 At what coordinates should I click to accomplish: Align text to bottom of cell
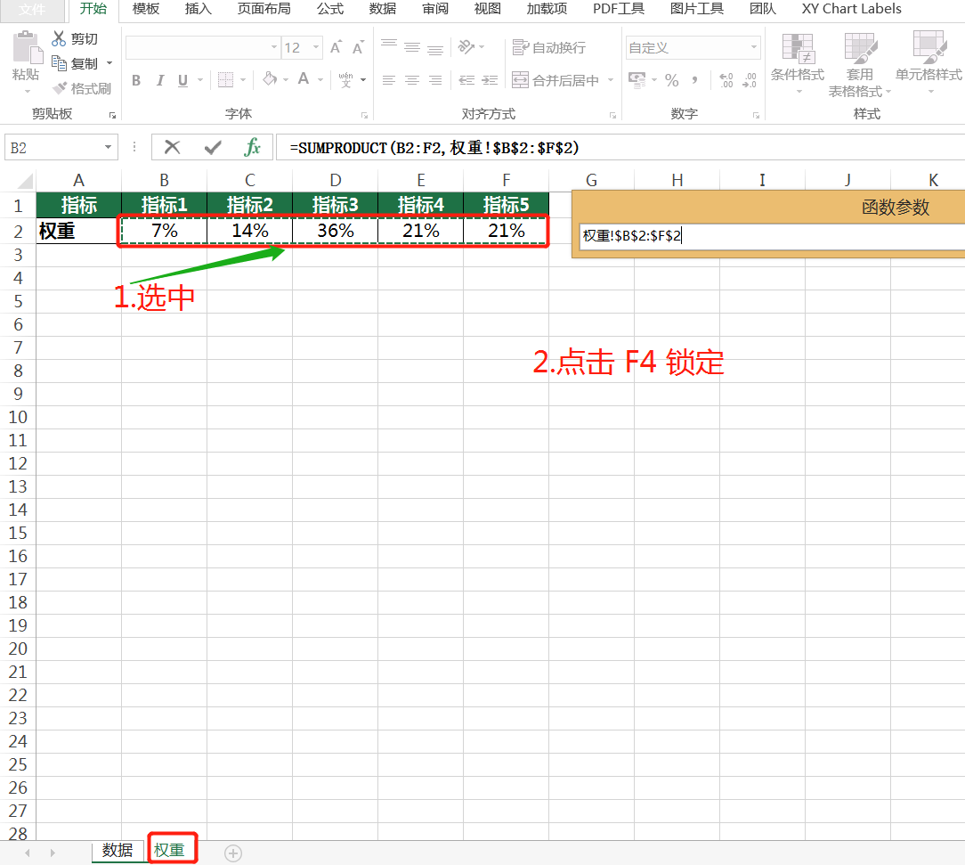point(435,49)
